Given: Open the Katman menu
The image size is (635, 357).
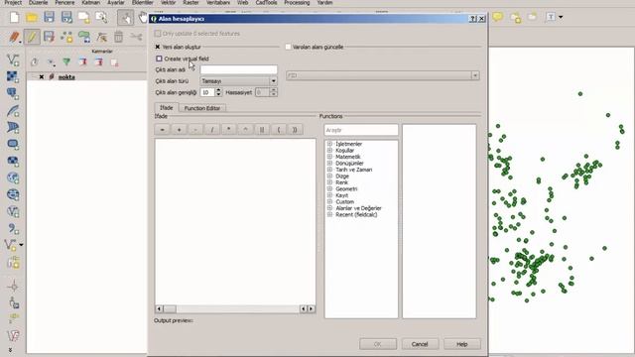Looking at the screenshot, I should click(90, 2).
